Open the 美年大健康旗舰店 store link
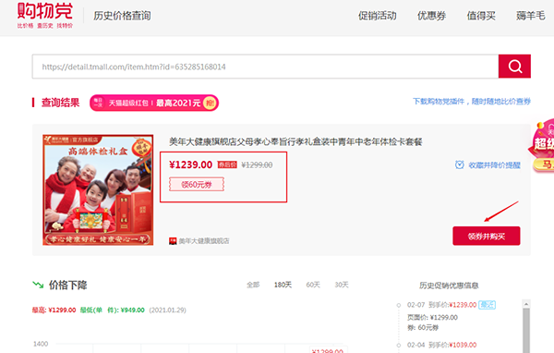The image size is (554, 353). point(204,241)
